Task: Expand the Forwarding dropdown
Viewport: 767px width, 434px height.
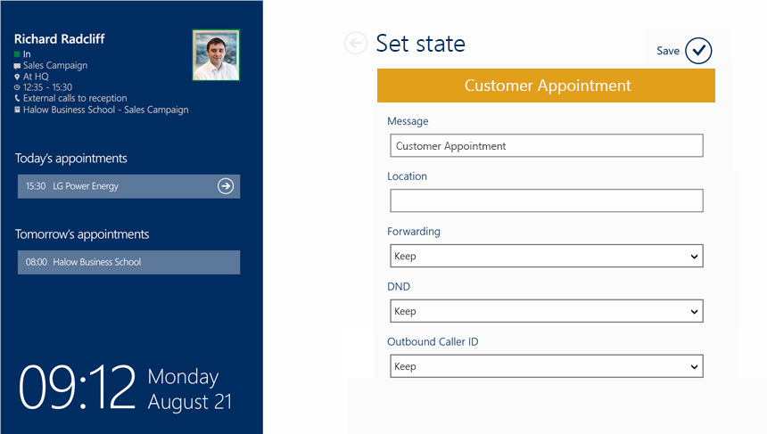Action: (547, 256)
